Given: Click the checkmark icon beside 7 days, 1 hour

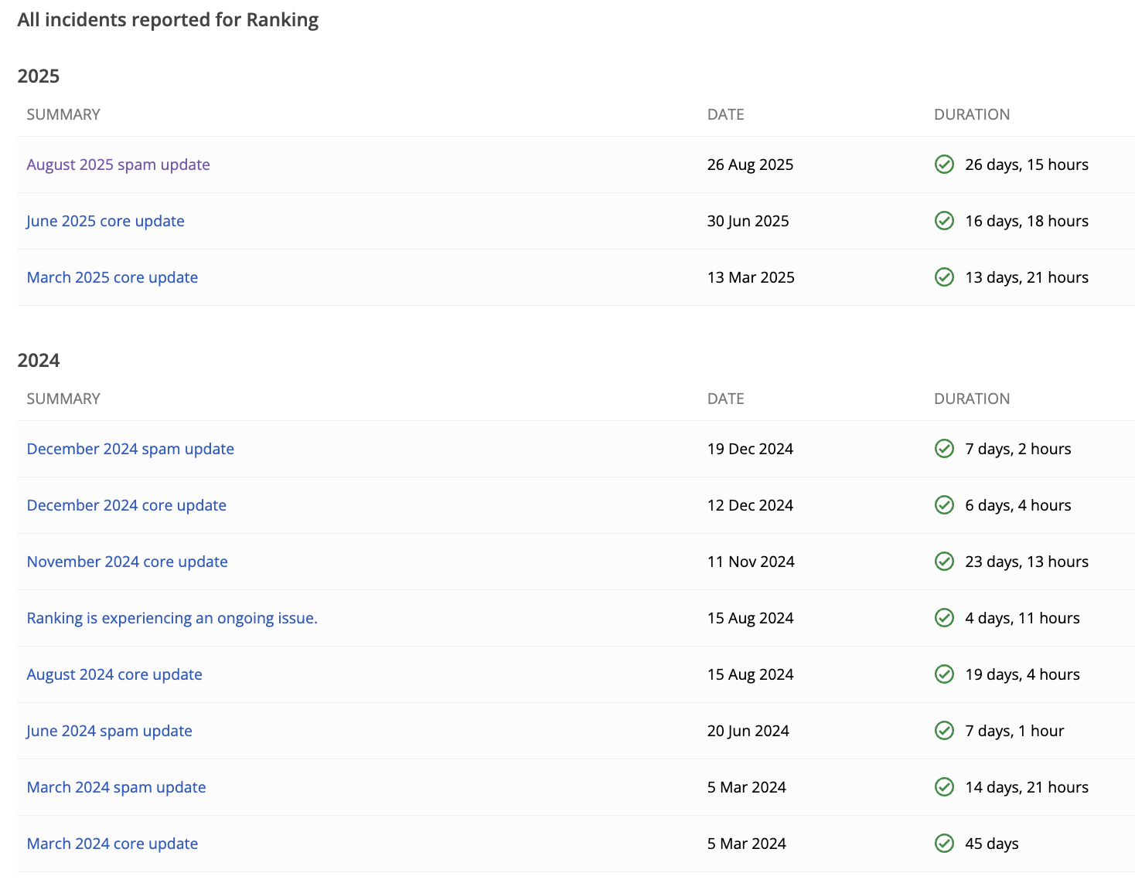Looking at the screenshot, I should [x=944, y=731].
